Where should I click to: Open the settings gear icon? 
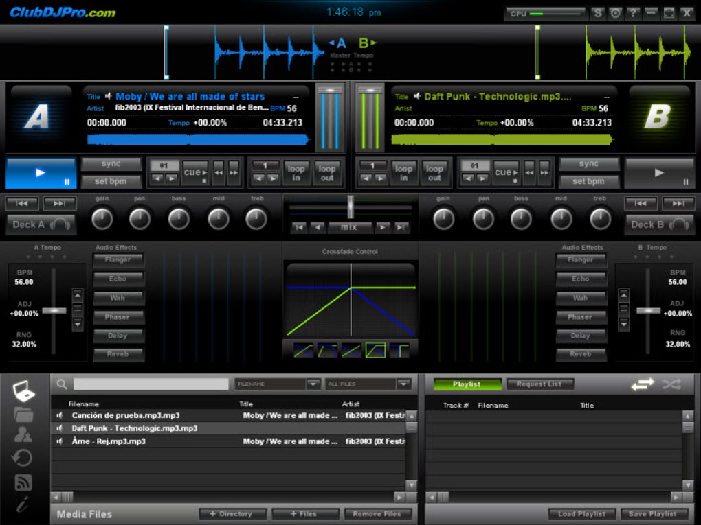[x=616, y=14]
